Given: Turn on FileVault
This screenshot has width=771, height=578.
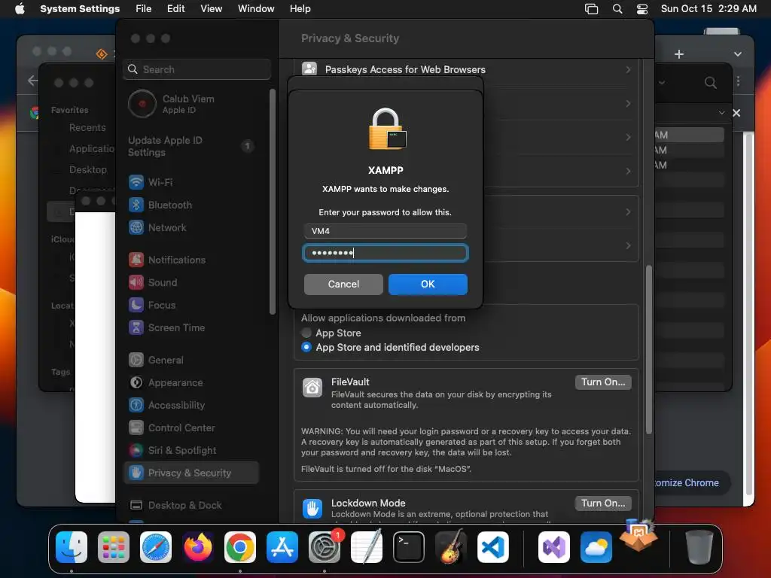Looking at the screenshot, I should [x=603, y=382].
